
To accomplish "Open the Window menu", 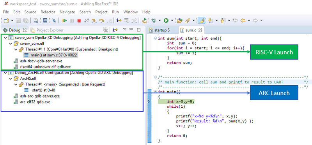I will point(131,12).
